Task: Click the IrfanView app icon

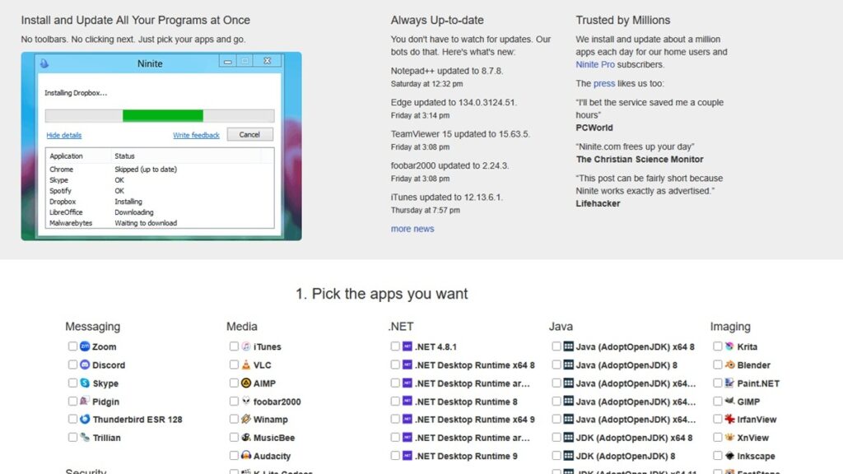Action: [x=729, y=419]
